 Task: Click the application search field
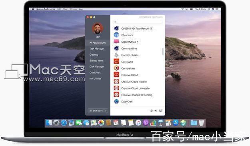pyautogui.click(x=138, y=22)
